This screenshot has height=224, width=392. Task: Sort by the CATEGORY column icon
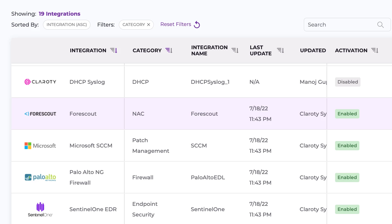pos(169,51)
